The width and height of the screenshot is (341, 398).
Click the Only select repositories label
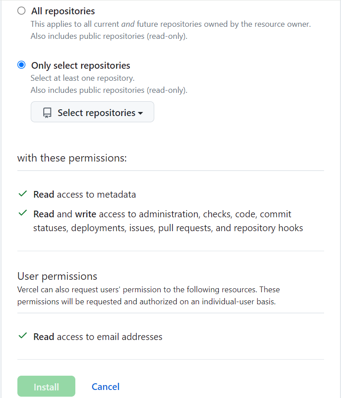[x=81, y=66]
